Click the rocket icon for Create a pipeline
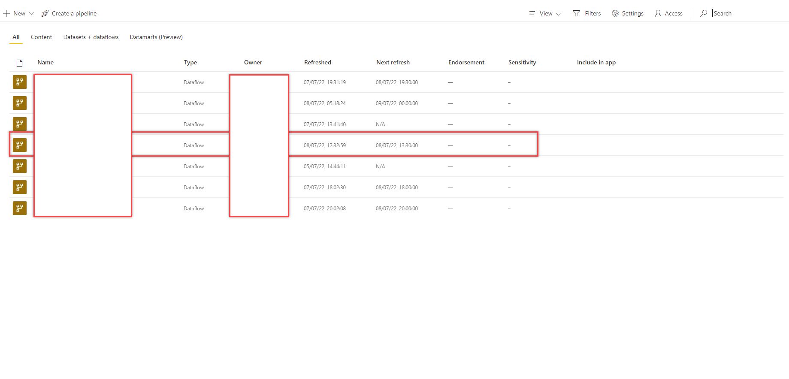 coord(45,13)
